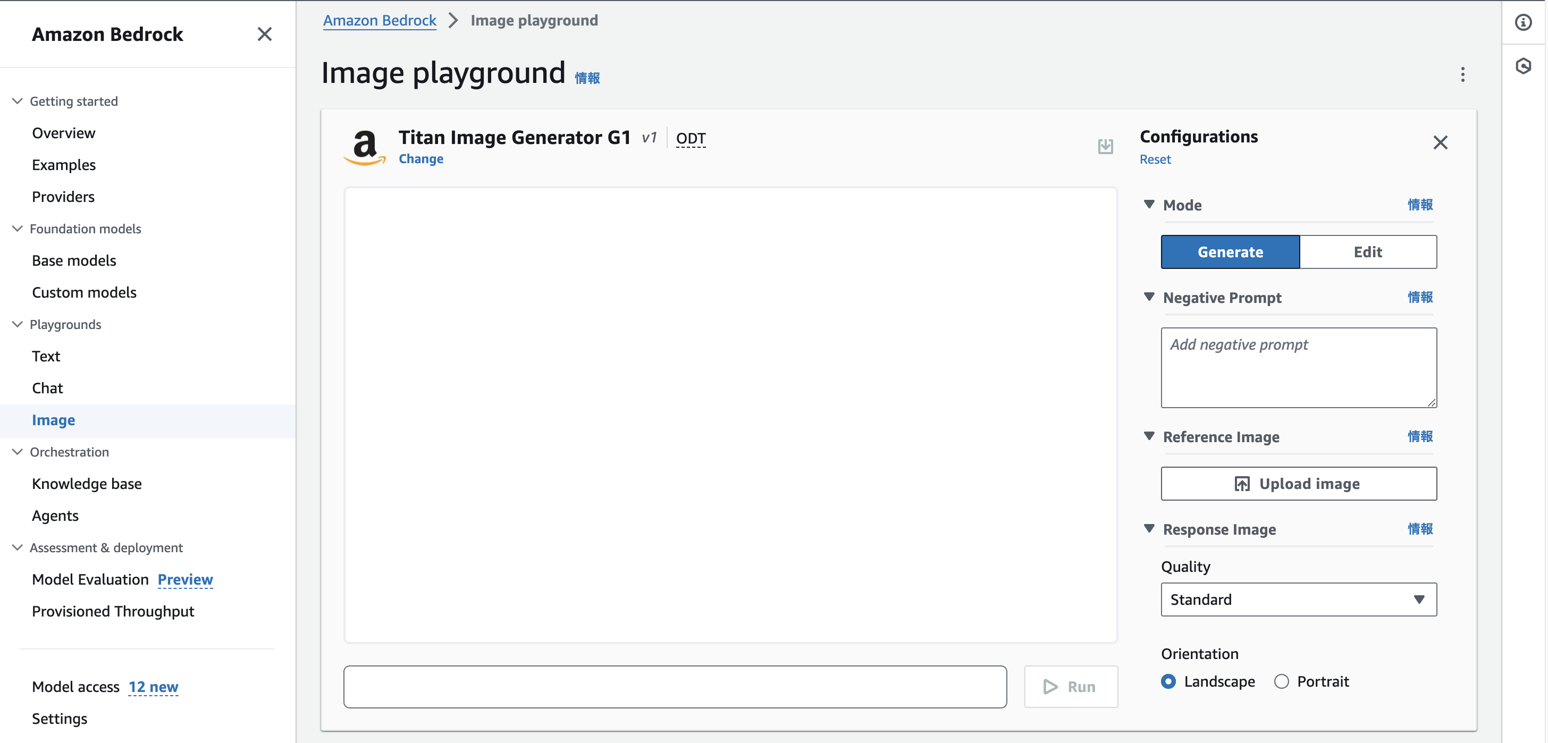Click the image prompt input field

pos(674,686)
